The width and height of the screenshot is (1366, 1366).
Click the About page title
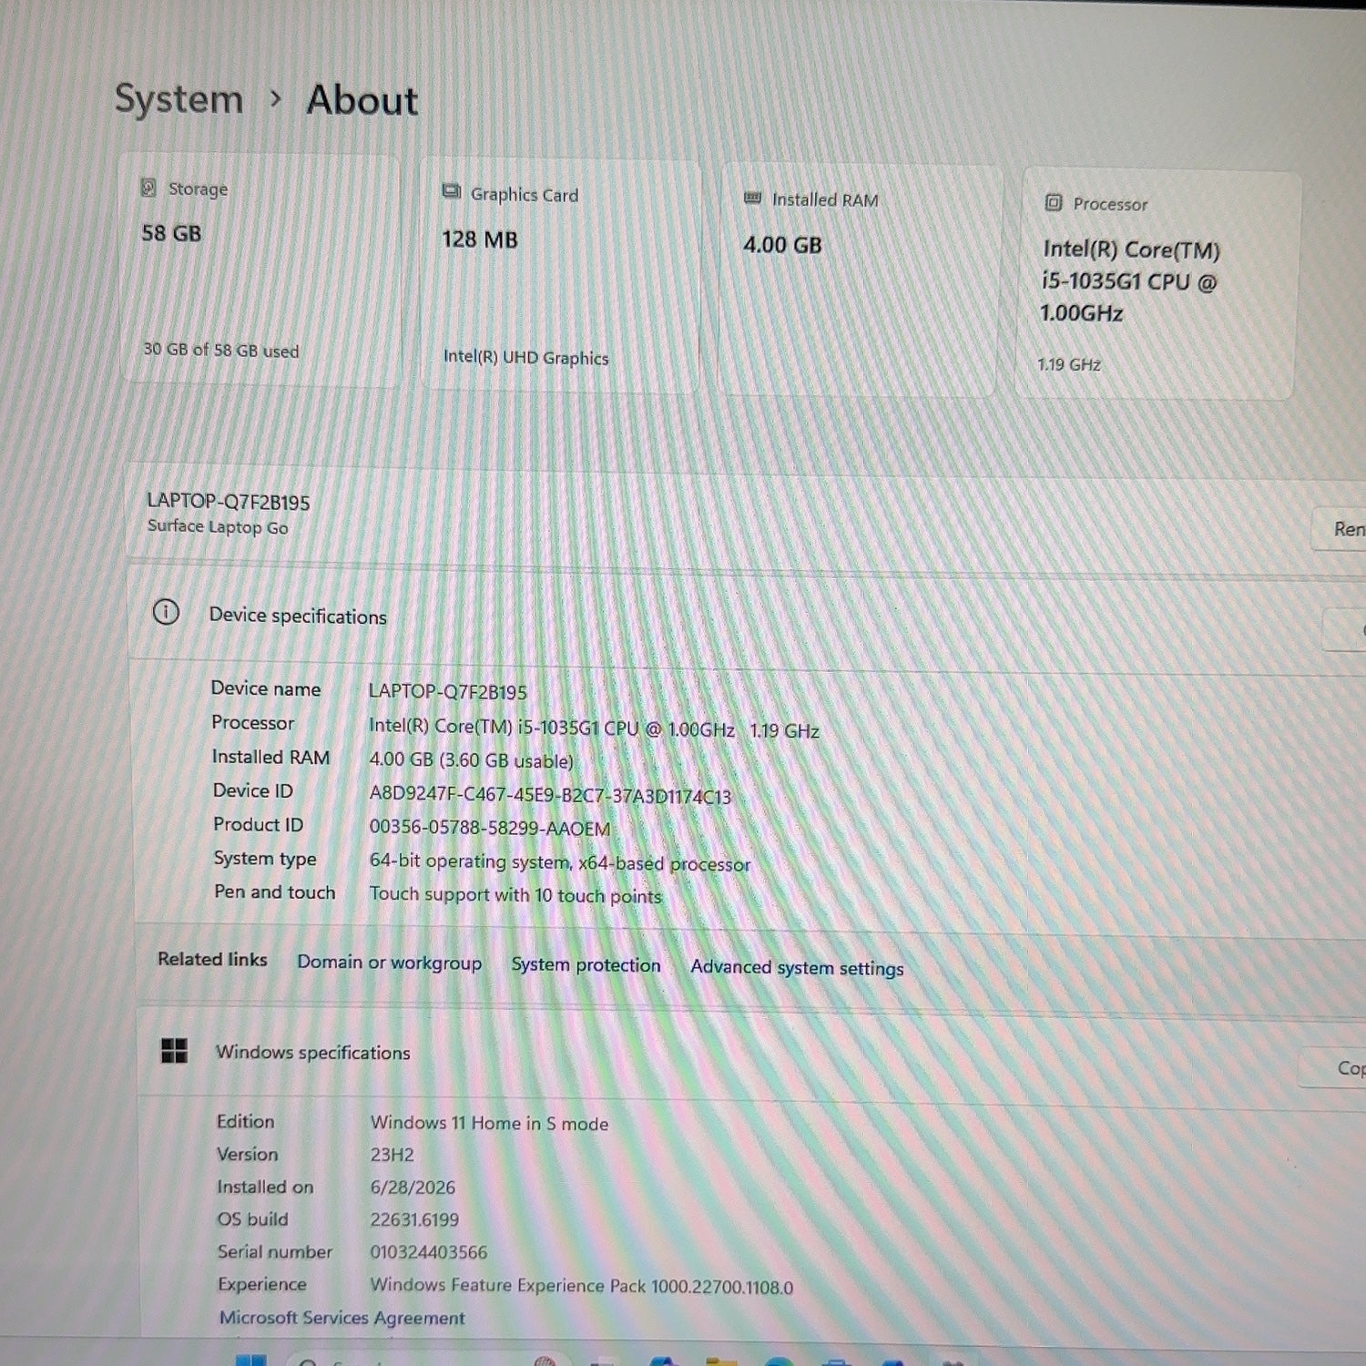362,100
